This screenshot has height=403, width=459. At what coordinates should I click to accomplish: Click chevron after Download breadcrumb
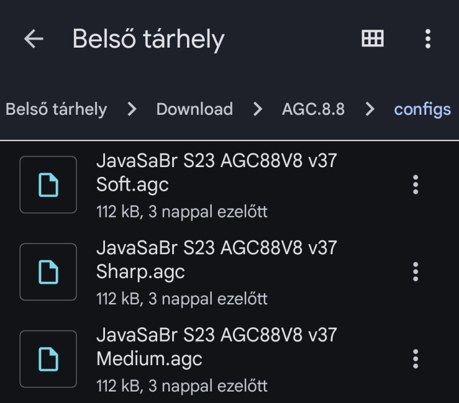tap(258, 109)
